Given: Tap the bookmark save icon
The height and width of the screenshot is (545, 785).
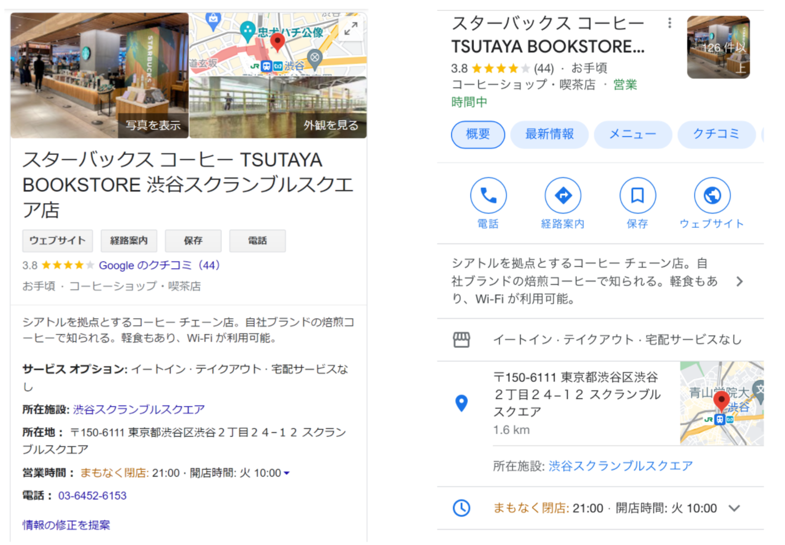Looking at the screenshot, I should coord(637,195).
